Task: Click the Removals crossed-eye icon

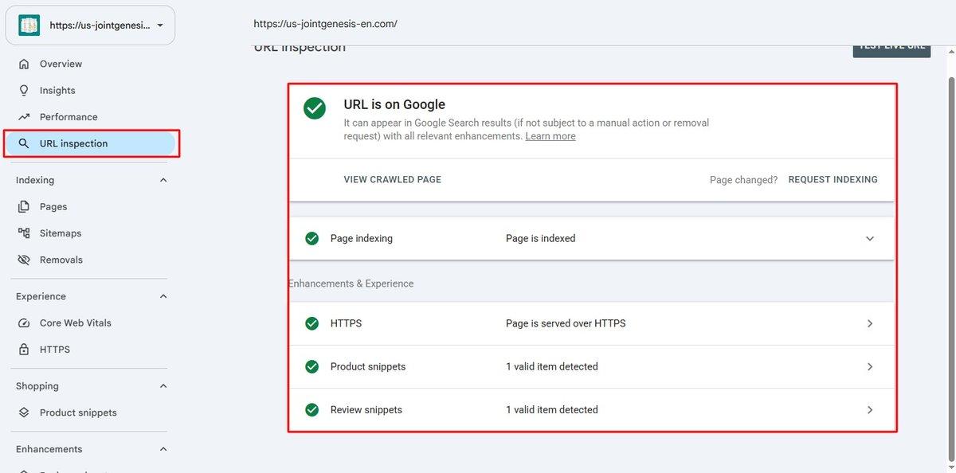Action: tap(24, 260)
